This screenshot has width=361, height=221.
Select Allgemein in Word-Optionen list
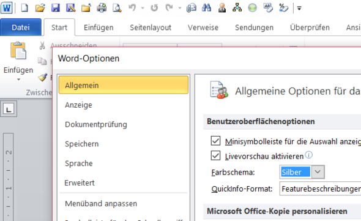coord(124,85)
